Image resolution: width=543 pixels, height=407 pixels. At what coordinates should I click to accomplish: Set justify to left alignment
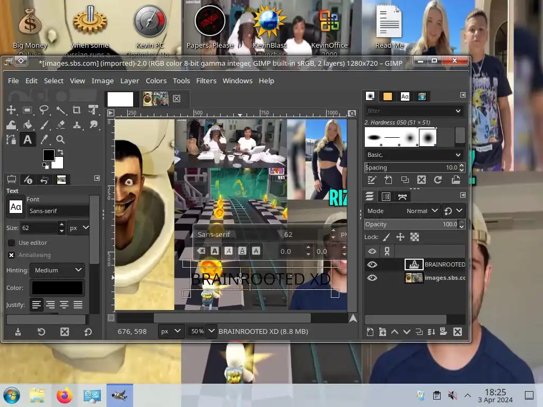[x=37, y=305]
